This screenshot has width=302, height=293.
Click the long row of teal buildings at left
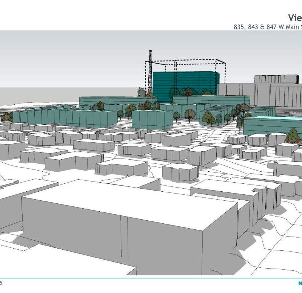tap(64, 118)
